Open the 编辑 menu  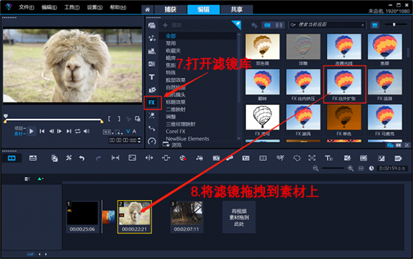[x=49, y=7]
